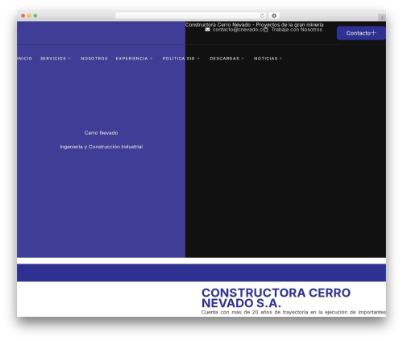
Task: Maximize the browser window with green button
Action: [35, 15]
